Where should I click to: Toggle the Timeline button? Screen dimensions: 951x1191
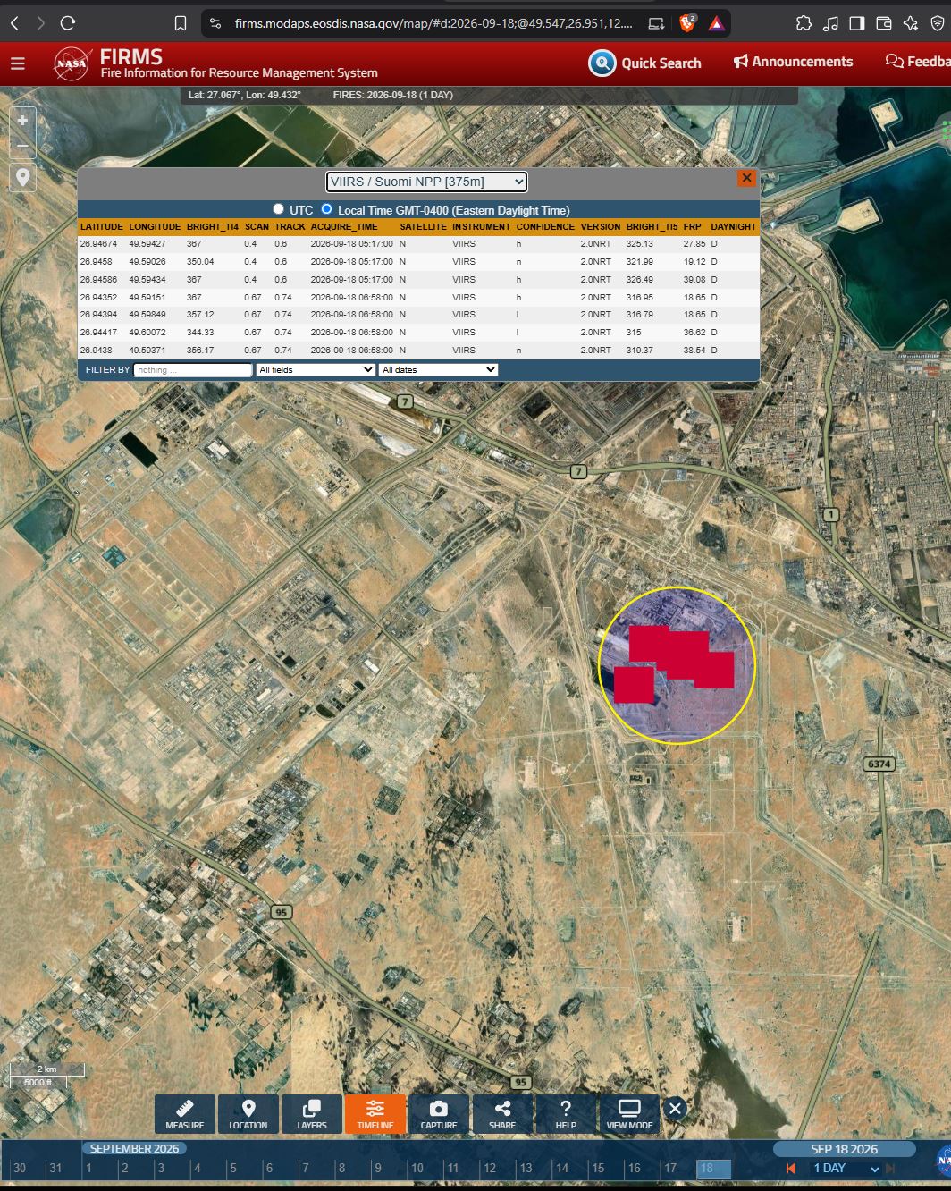(375, 1114)
